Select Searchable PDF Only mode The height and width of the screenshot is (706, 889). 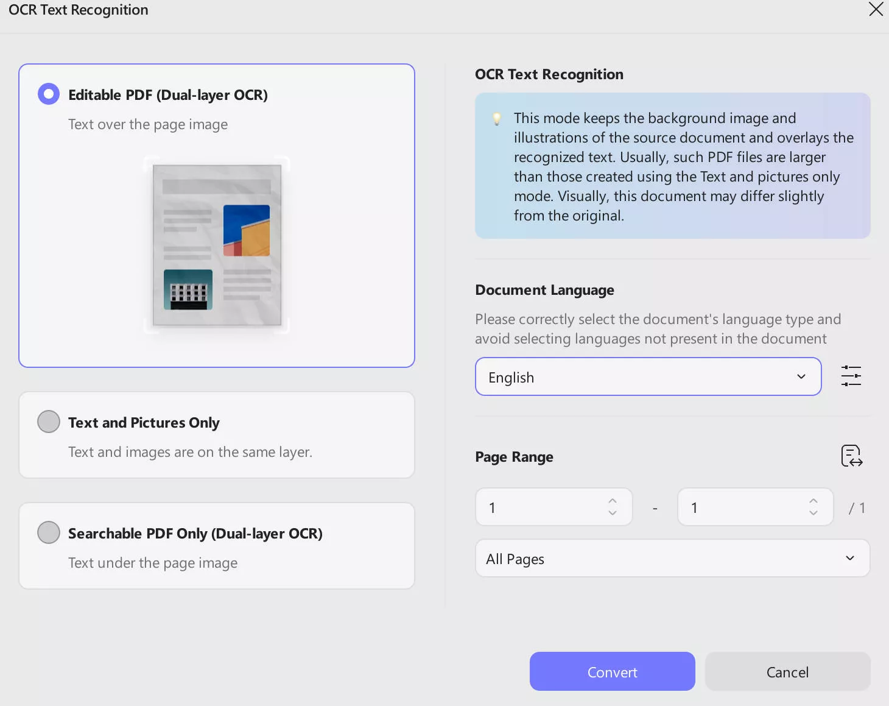click(x=49, y=532)
